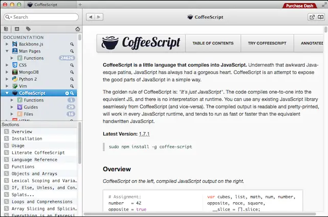Viewport: 328px width, 217px height.
Task: Open the TABLE OF CONTENTS menu
Action: (x=213, y=43)
